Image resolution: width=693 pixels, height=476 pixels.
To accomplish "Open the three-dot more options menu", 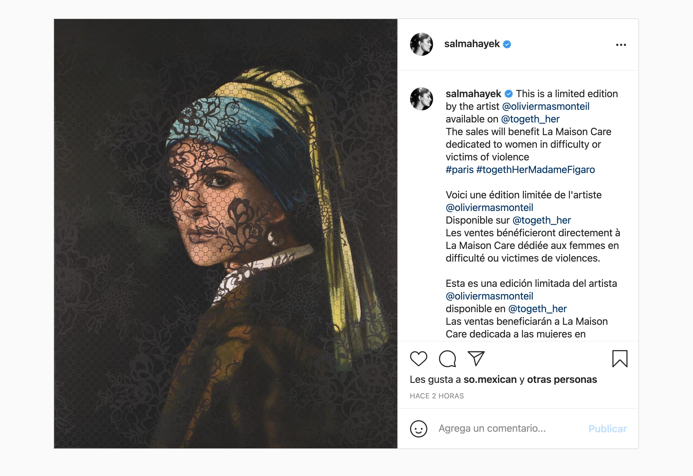I will point(621,45).
